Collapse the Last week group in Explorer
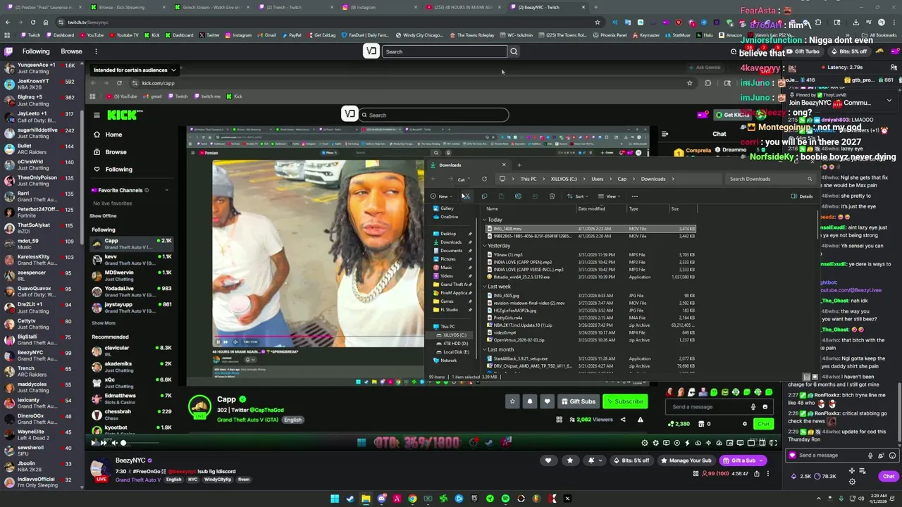Screen dimensions: 902x507 click(x=485, y=287)
